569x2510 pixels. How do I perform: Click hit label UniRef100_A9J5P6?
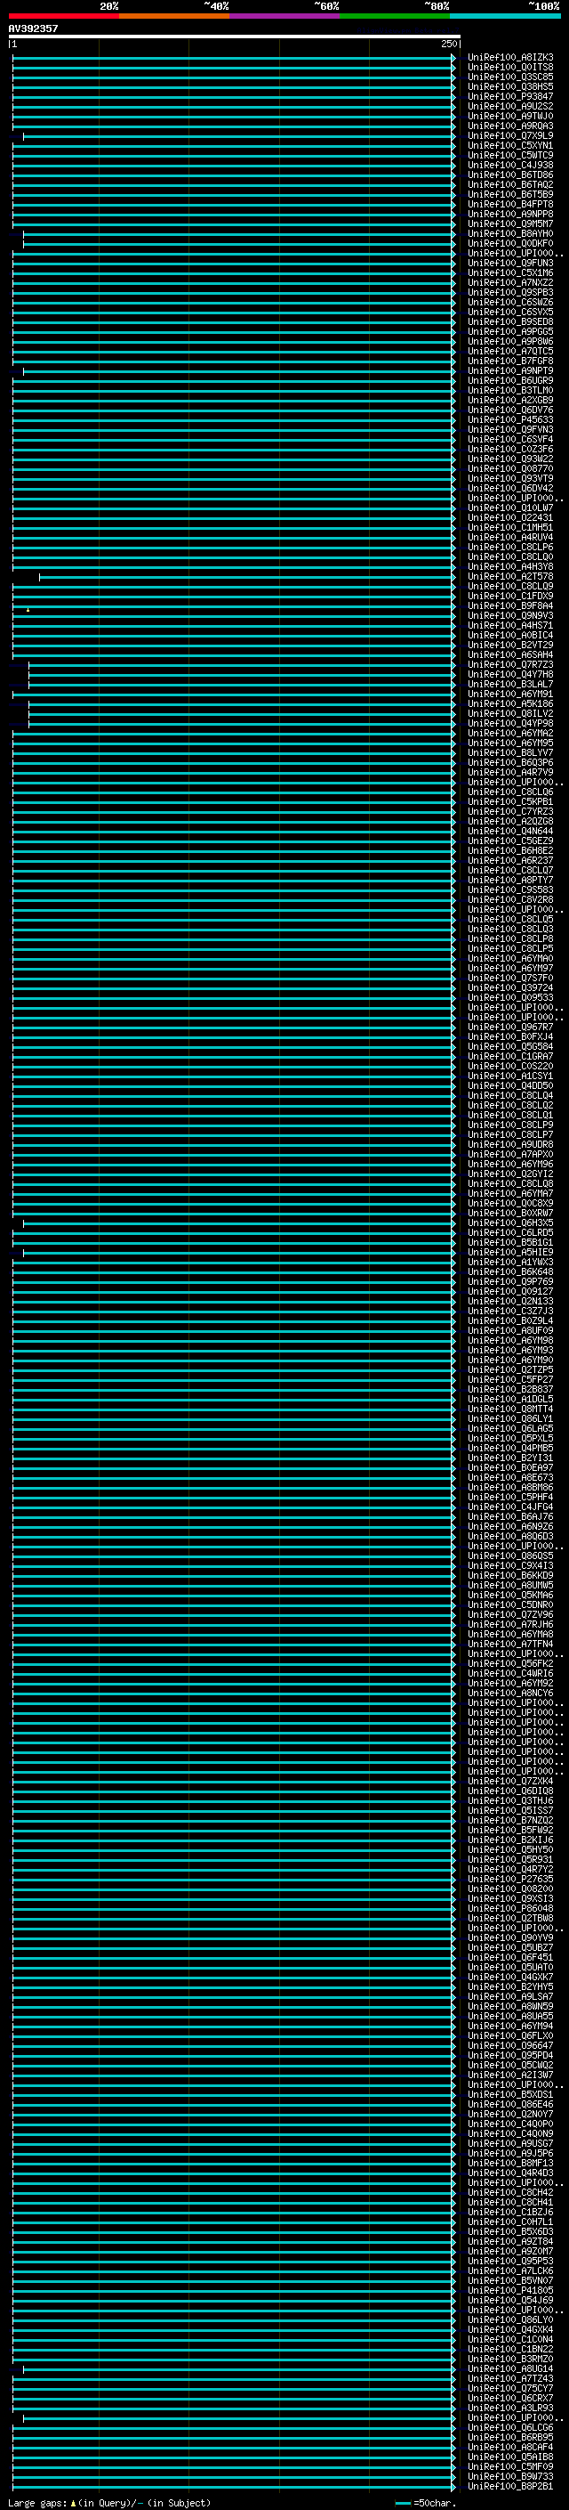tap(510, 2153)
